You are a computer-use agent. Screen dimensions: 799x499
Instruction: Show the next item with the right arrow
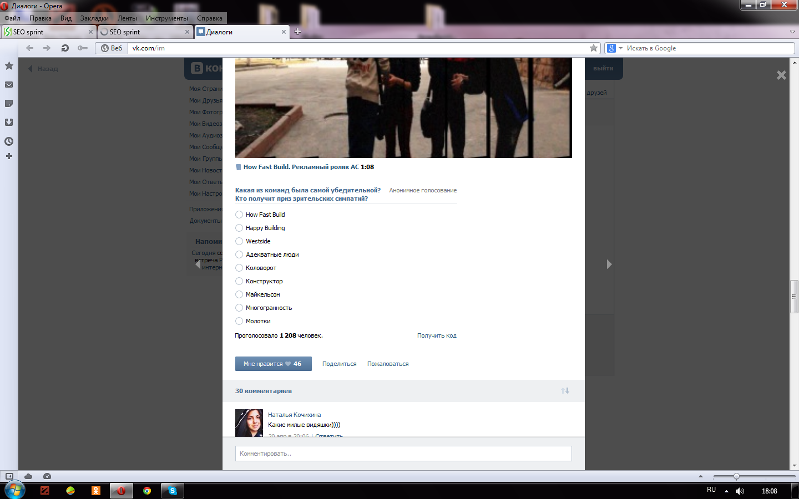tap(609, 264)
